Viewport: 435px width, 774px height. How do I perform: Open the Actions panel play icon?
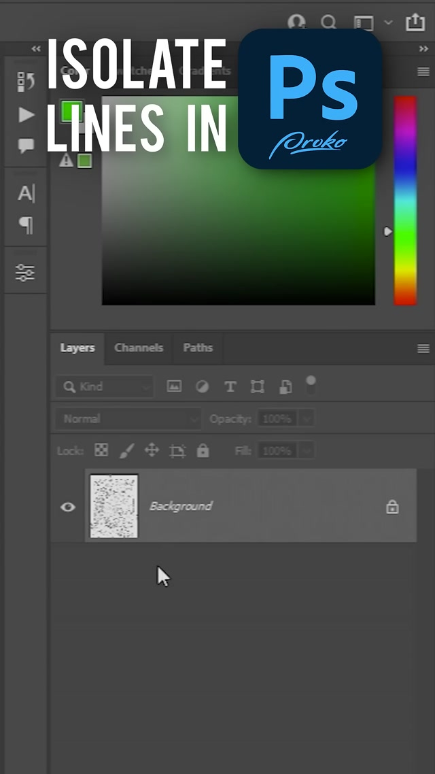pyautogui.click(x=26, y=115)
